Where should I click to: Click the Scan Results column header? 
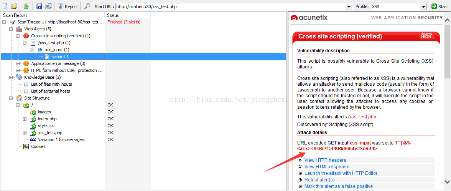point(53,15)
